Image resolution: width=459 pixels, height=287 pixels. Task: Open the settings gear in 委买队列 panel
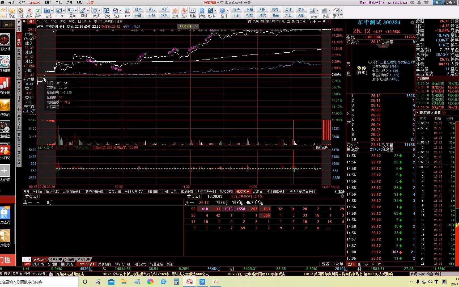(342, 196)
